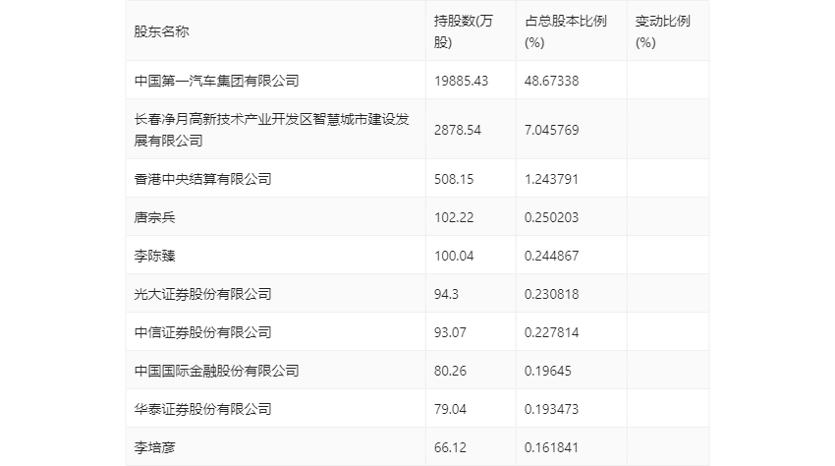835x466 pixels.
Task: Click the 占总股本比例(%) column header
Action: coord(566,31)
